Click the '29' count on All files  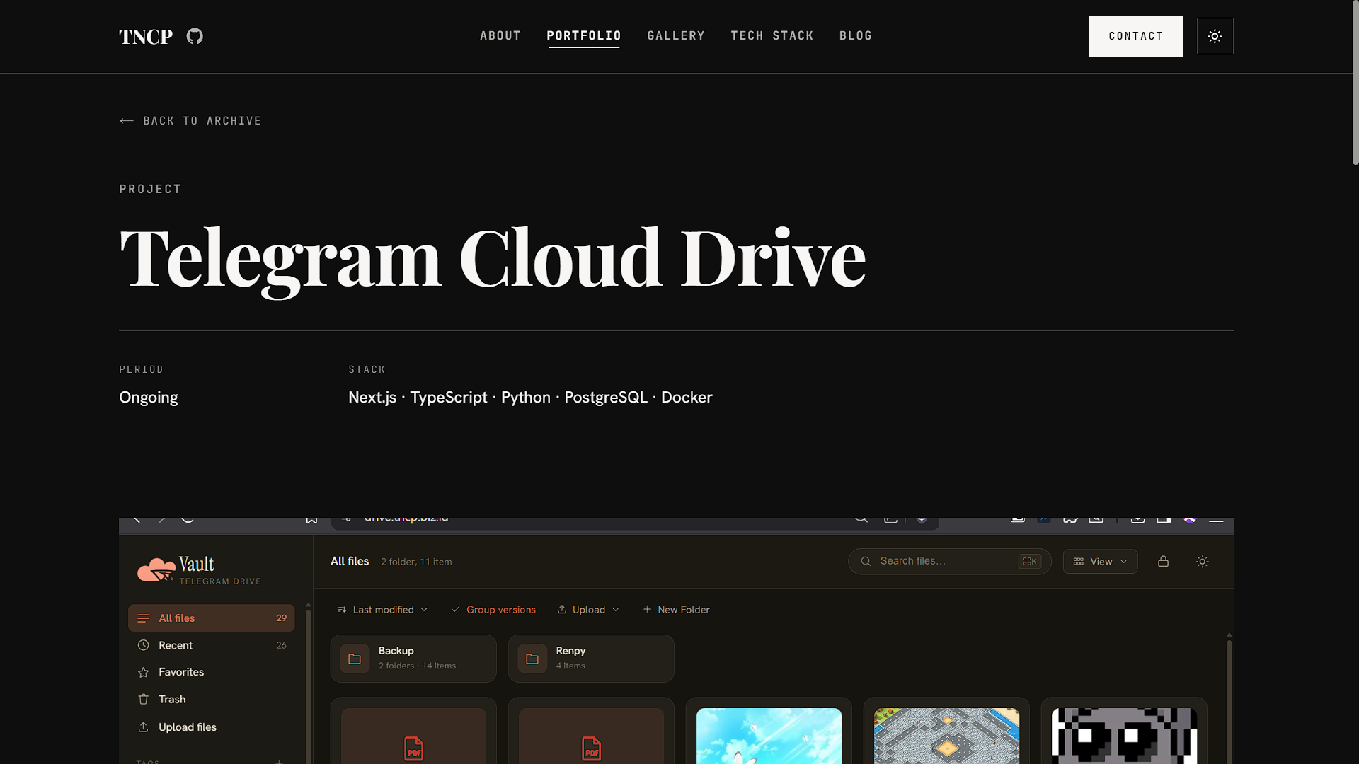(281, 618)
